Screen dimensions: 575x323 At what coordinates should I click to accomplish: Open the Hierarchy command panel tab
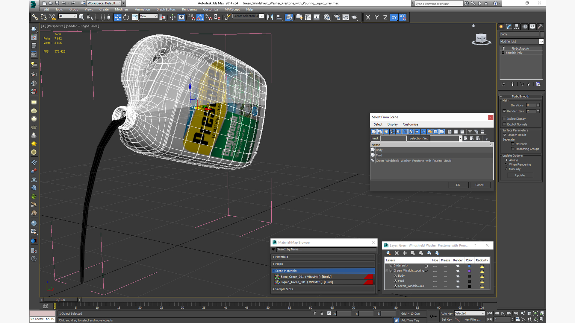point(517,27)
